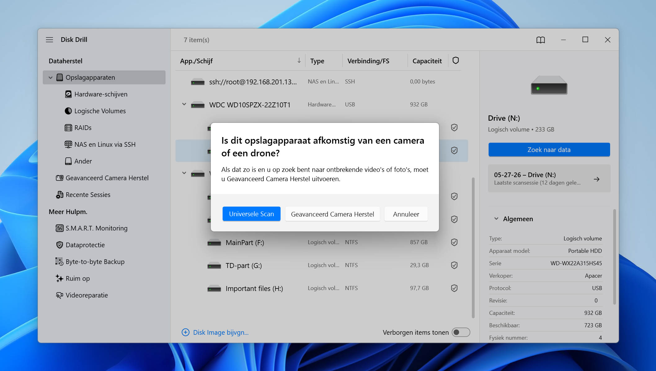Click the RAIDs icon in sidebar
Screen dimensions: 656x371
68,128
